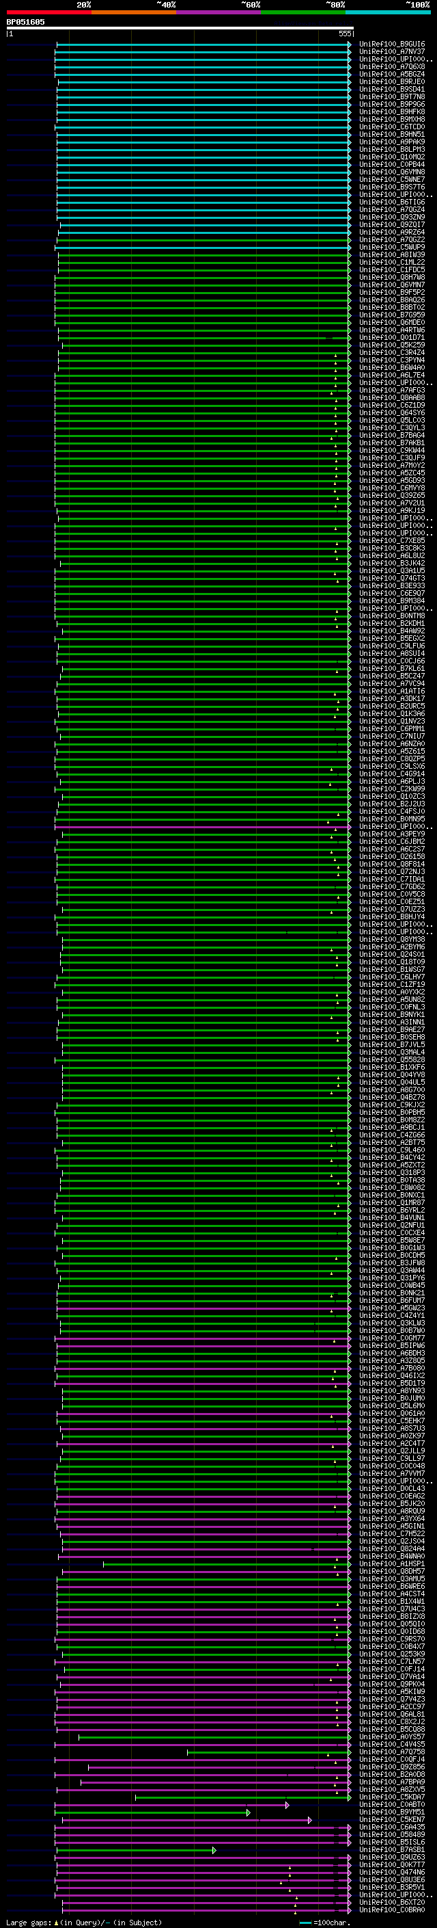This screenshot has width=437, height=1928.
Task: Click the UniRef100_B6TIG6 label
Action: point(392,202)
